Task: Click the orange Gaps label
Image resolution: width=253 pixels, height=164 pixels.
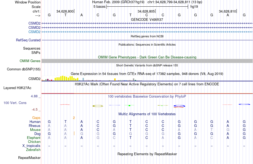Action: tap(36, 118)
